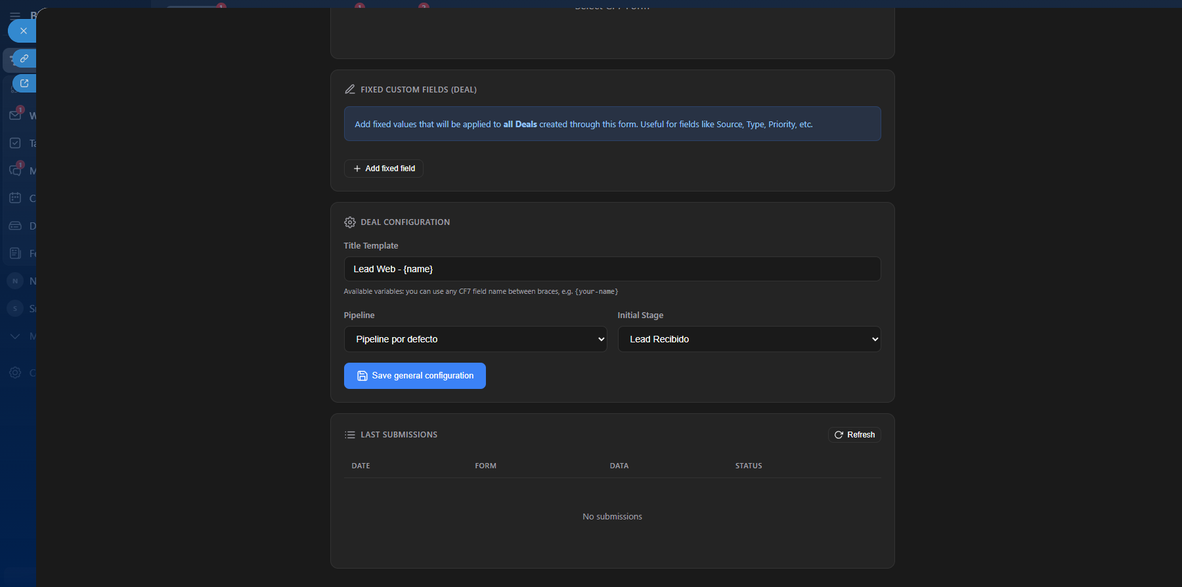Open the envelope mail icon in sidebar

click(x=15, y=115)
